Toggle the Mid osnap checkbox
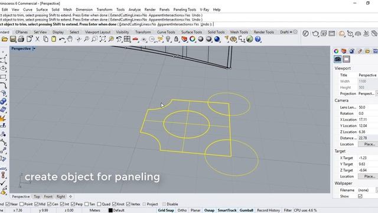The image size is (378, 213). [37, 204]
